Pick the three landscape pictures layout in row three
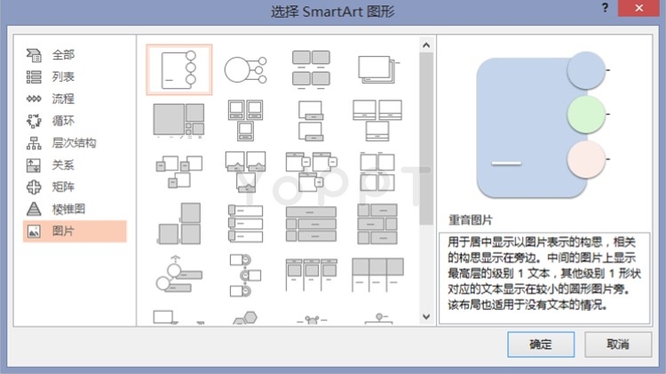Screen dimensions: 666x374 pos(245,171)
